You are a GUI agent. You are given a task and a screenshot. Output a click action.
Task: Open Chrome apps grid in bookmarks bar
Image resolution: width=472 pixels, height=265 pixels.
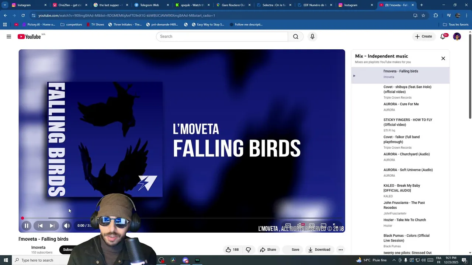pos(5,25)
